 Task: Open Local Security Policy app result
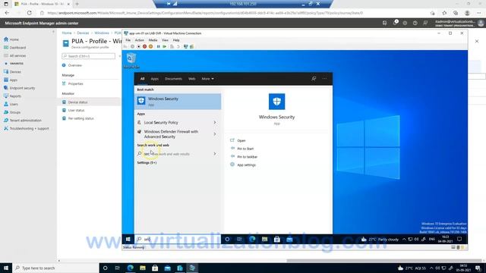tap(161, 123)
